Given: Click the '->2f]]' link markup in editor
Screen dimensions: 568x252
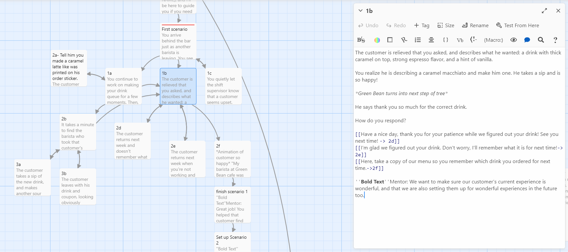Looking at the screenshot, I should pyautogui.click(x=375, y=168).
